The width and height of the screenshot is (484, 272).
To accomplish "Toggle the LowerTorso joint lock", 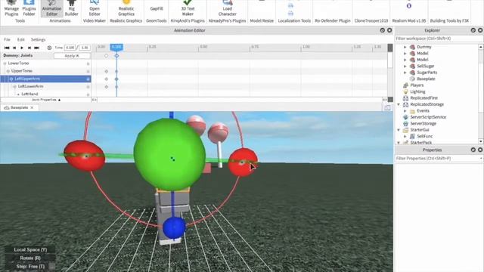I will click(88, 63).
